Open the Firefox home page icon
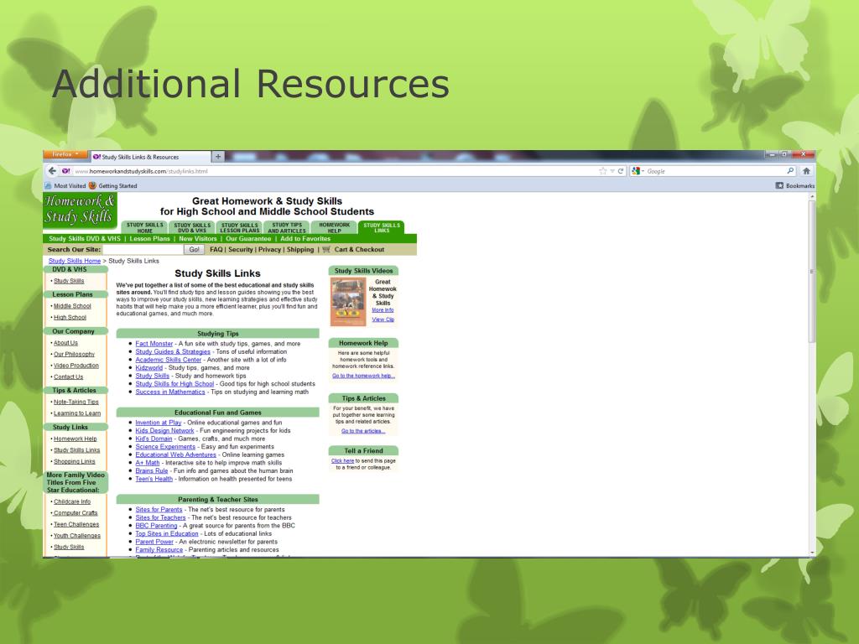This screenshot has width=859, height=644. point(806,171)
